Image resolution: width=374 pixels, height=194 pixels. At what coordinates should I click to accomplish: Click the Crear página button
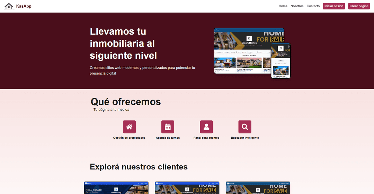pos(359,6)
